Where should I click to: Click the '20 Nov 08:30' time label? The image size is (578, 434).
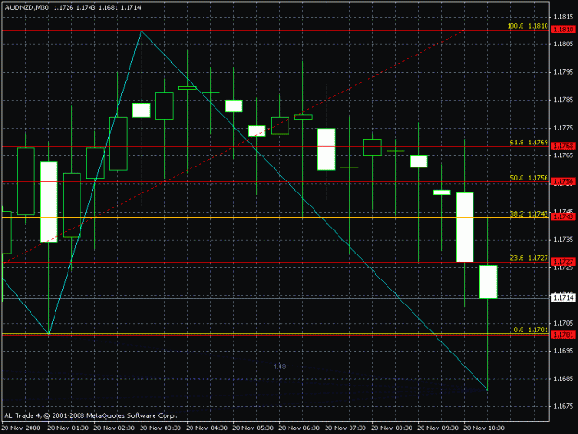click(x=391, y=428)
